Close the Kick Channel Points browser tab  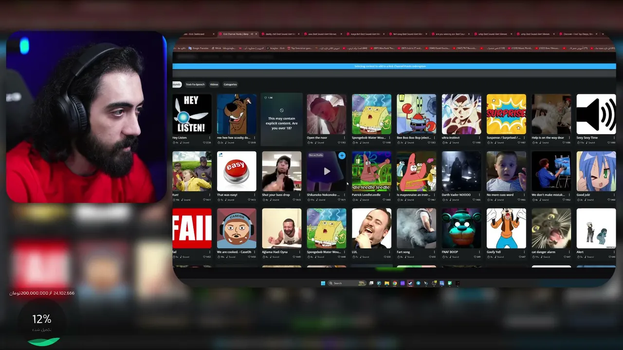click(257, 34)
